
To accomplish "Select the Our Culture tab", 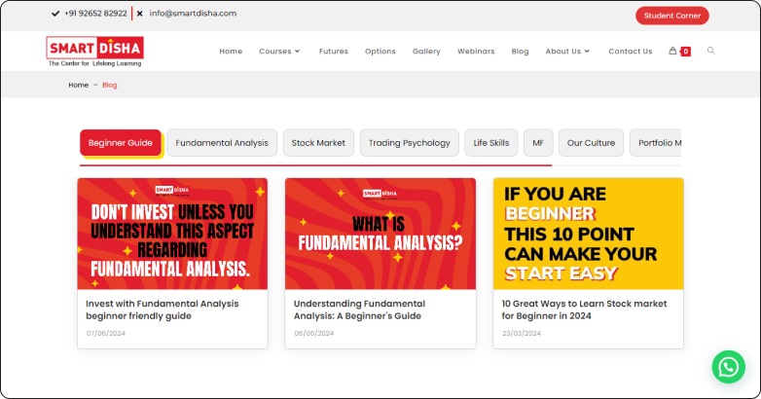I will pyautogui.click(x=591, y=143).
